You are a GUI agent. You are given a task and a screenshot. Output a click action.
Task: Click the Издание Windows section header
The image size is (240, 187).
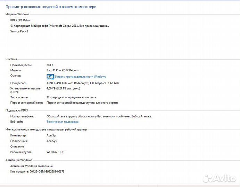[17, 14]
